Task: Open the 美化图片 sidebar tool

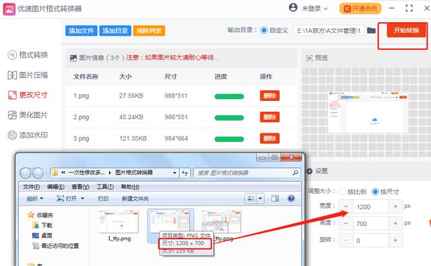Action: click(28, 115)
